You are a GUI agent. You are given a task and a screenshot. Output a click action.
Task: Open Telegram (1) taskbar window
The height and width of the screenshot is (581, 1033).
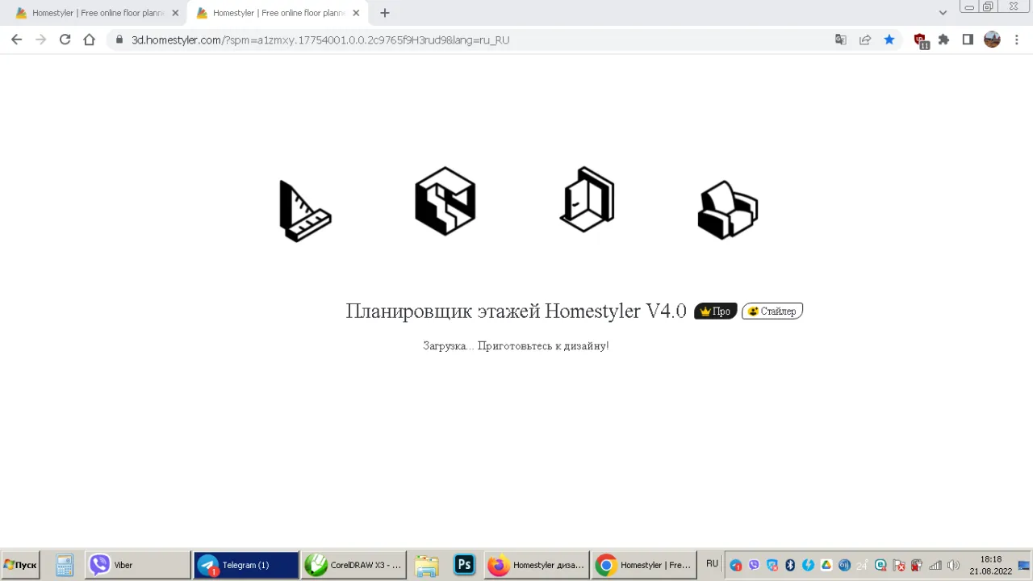point(246,565)
